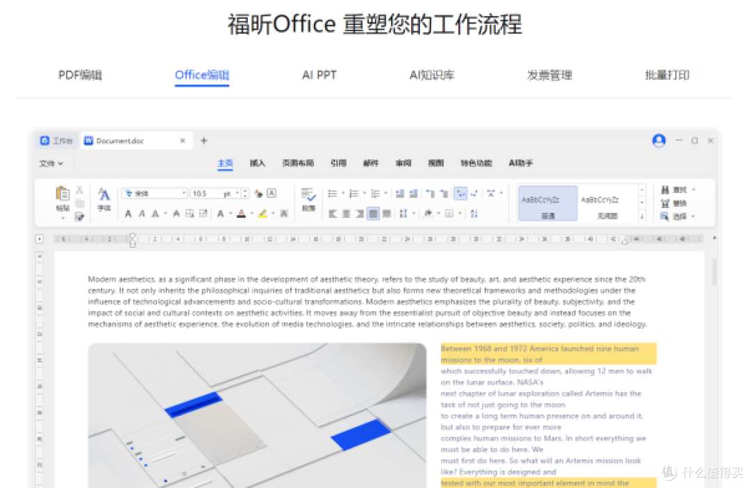Click the Format Painter icon
The height and width of the screenshot is (488, 750).
pyautogui.click(x=79, y=217)
